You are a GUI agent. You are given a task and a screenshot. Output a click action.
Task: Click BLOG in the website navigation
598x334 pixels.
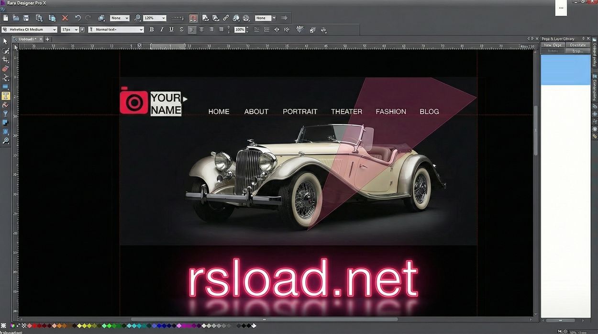point(429,111)
